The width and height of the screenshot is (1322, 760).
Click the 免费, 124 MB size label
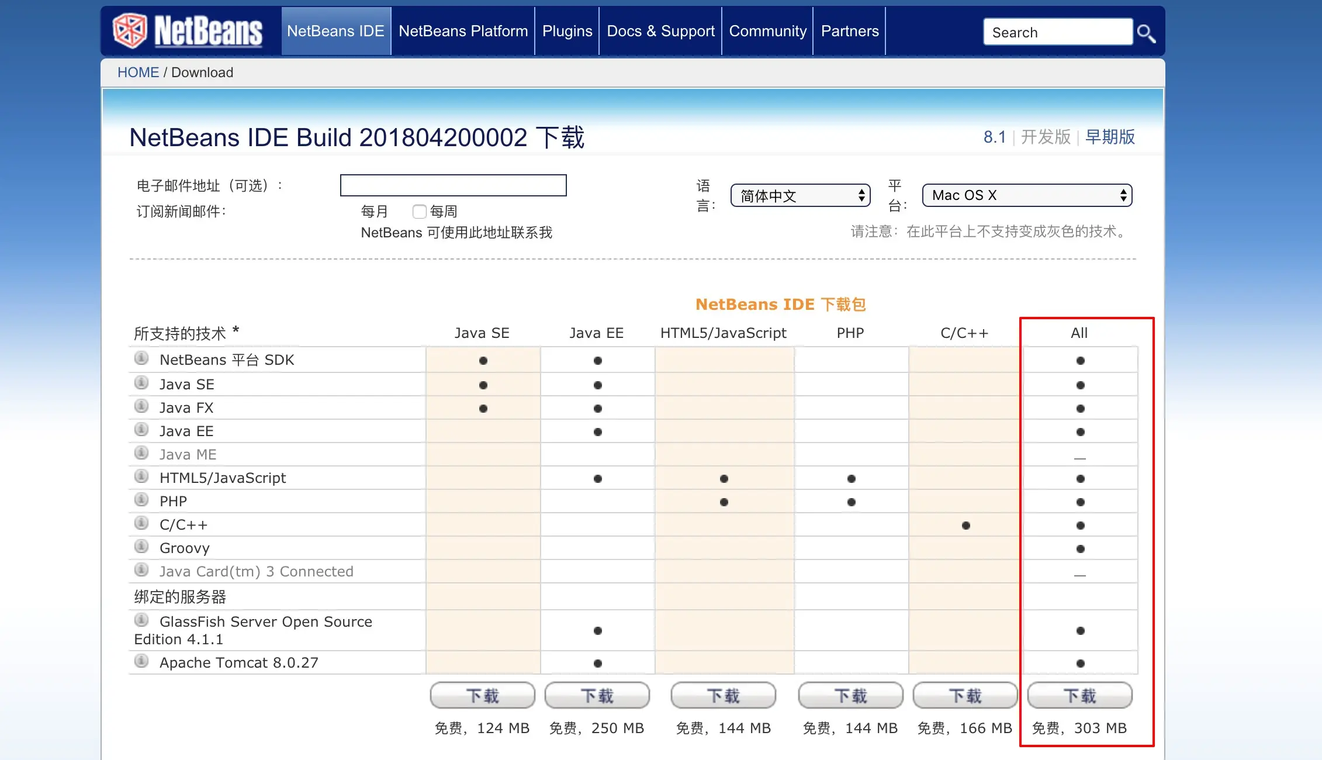[482, 728]
